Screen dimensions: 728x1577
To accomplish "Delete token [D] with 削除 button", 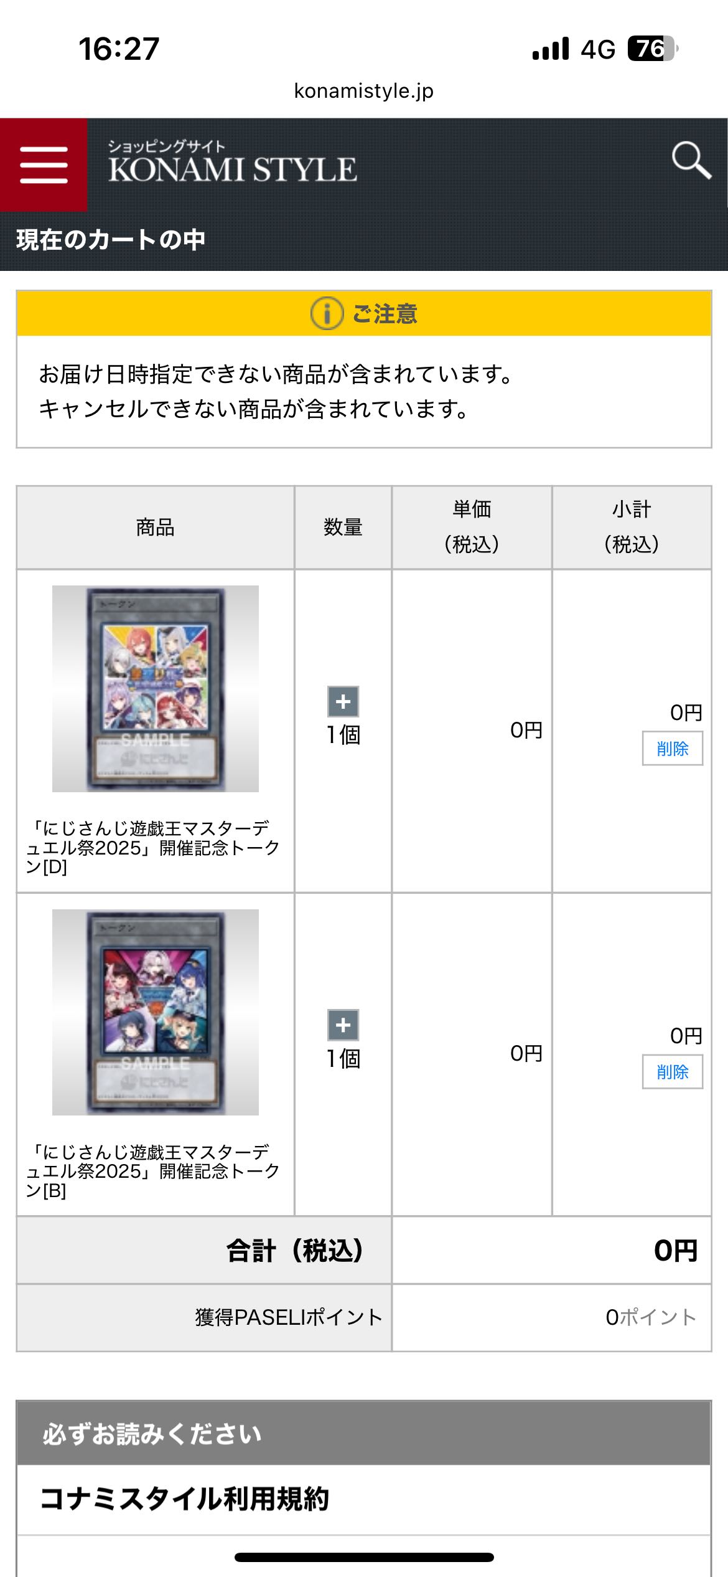I will (x=673, y=748).
